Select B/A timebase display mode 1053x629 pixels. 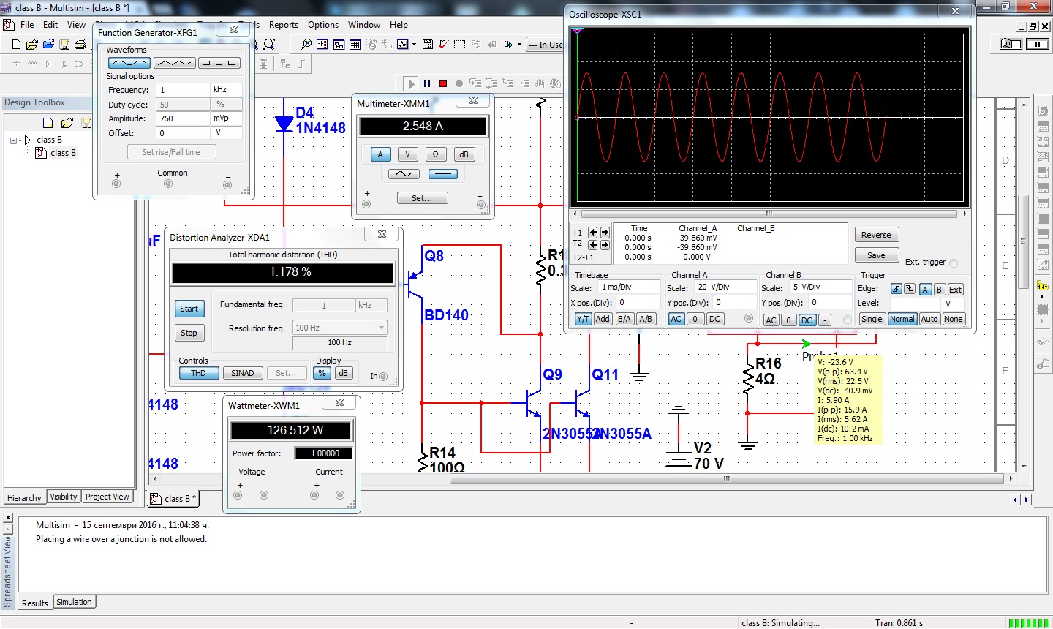pos(624,319)
